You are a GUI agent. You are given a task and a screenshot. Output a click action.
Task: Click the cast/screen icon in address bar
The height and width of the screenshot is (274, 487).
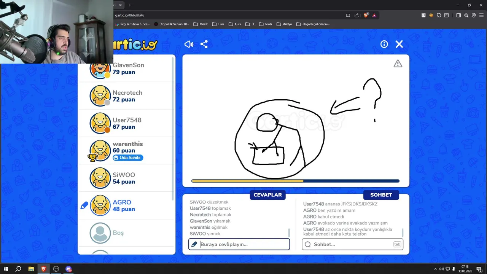coord(348,15)
